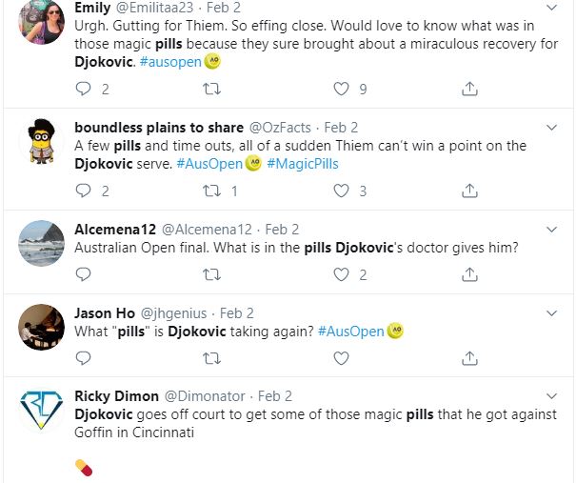576x483 pixels.
Task: Reply to Emily's tweet about Thiem
Action: pos(83,89)
